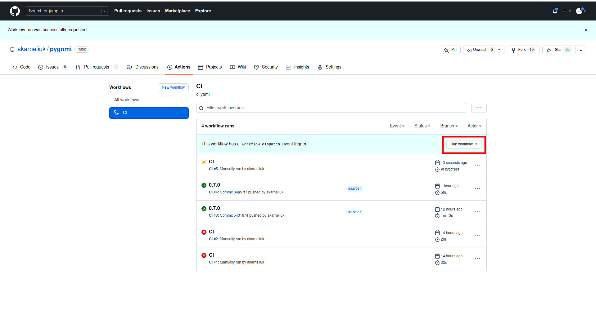Open the pygnmi repository link

60,49
